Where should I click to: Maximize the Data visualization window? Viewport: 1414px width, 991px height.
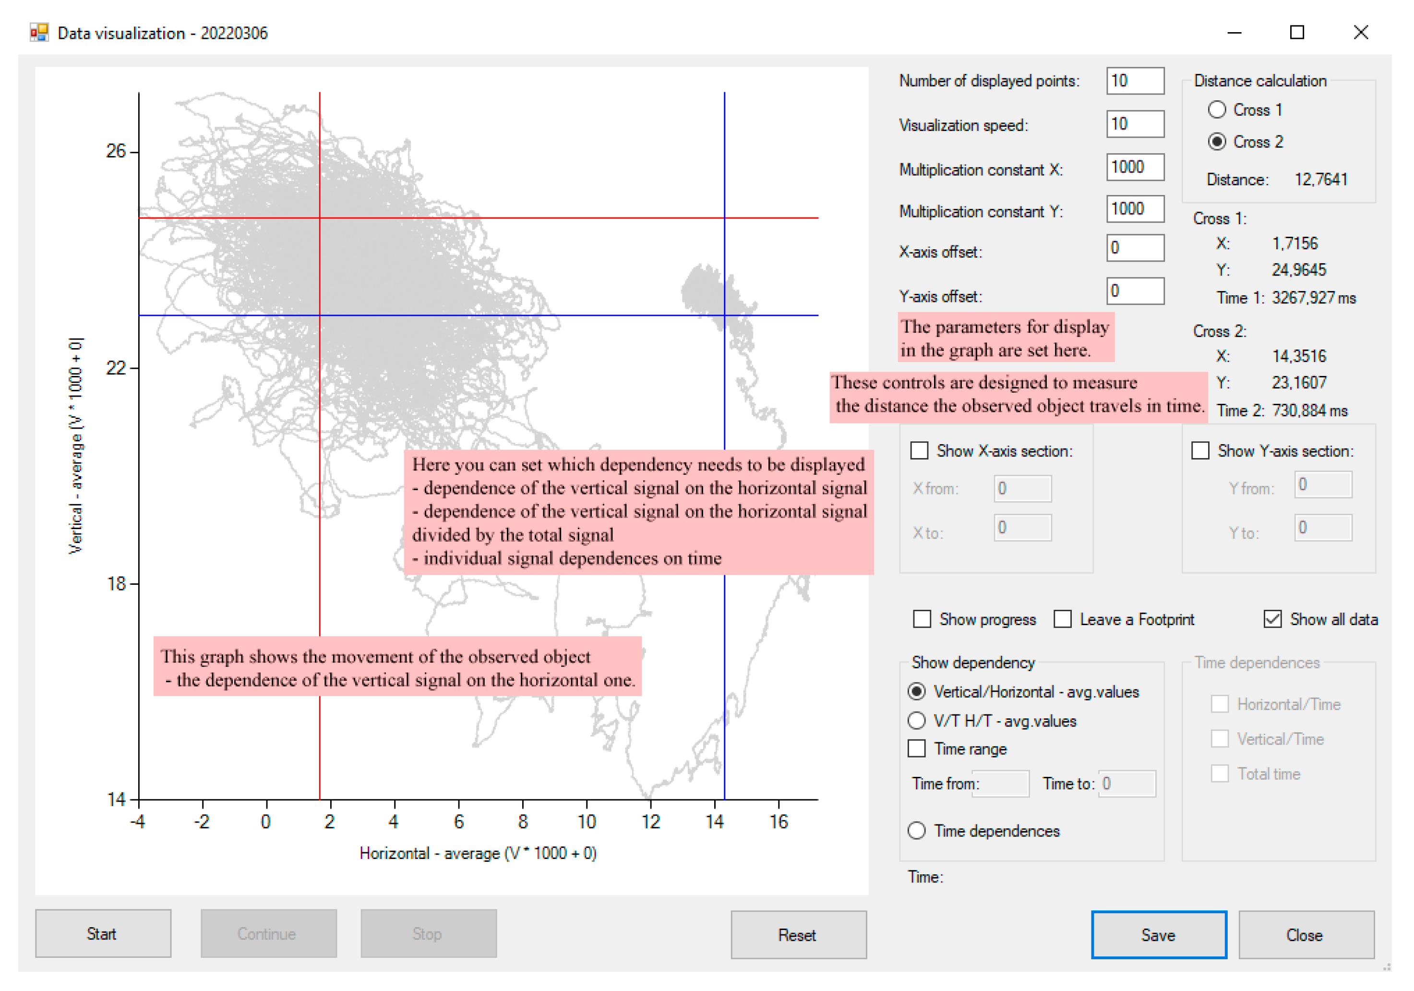coord(1296,33)
